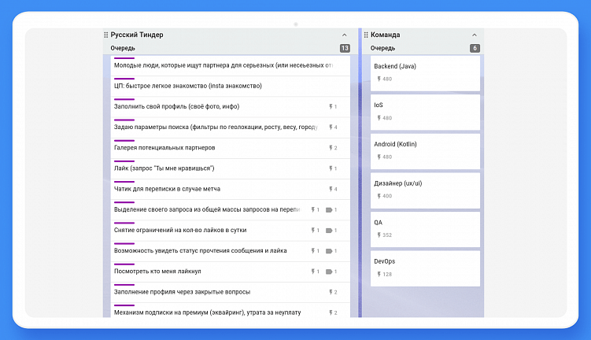Click the lightning icon on 'Снятие ограничений'
This screenshot has height=340, width=591.
(x=313, y=231)
